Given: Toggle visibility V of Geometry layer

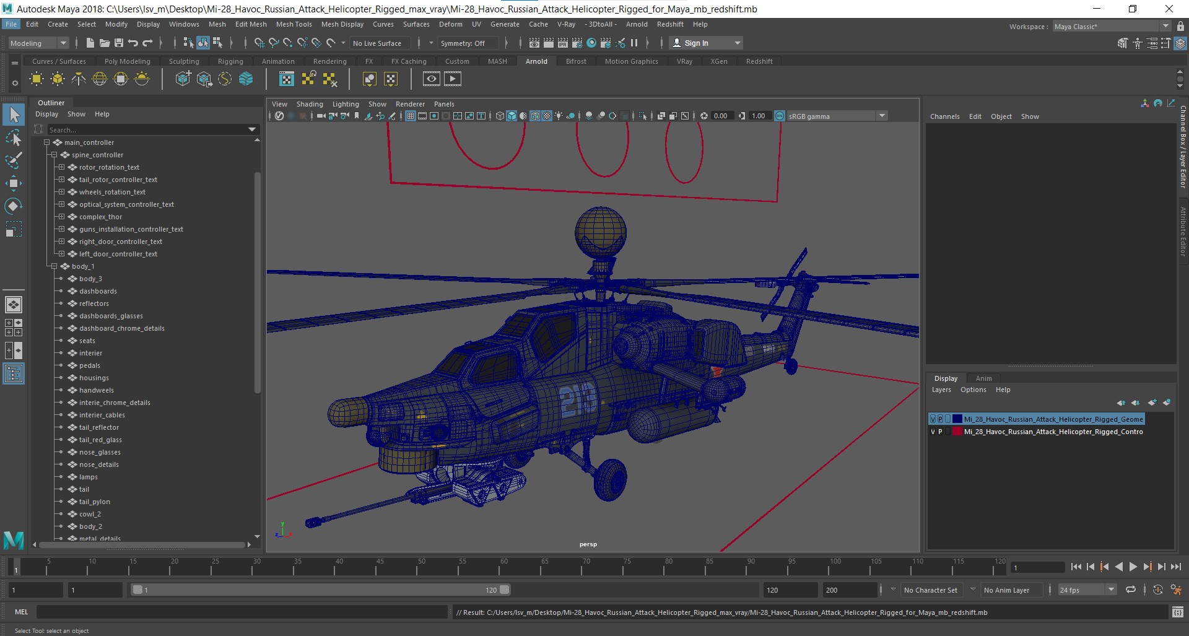Looking at the screenshot, I should [933, 419].
